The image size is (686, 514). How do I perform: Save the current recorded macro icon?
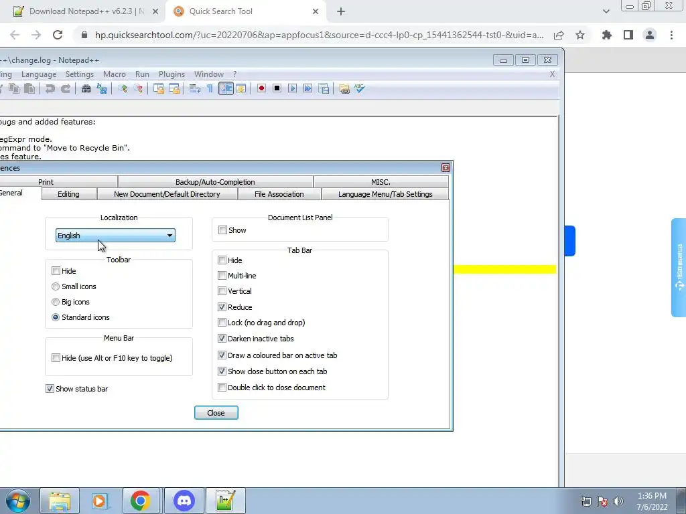click(x=324, y=89)
